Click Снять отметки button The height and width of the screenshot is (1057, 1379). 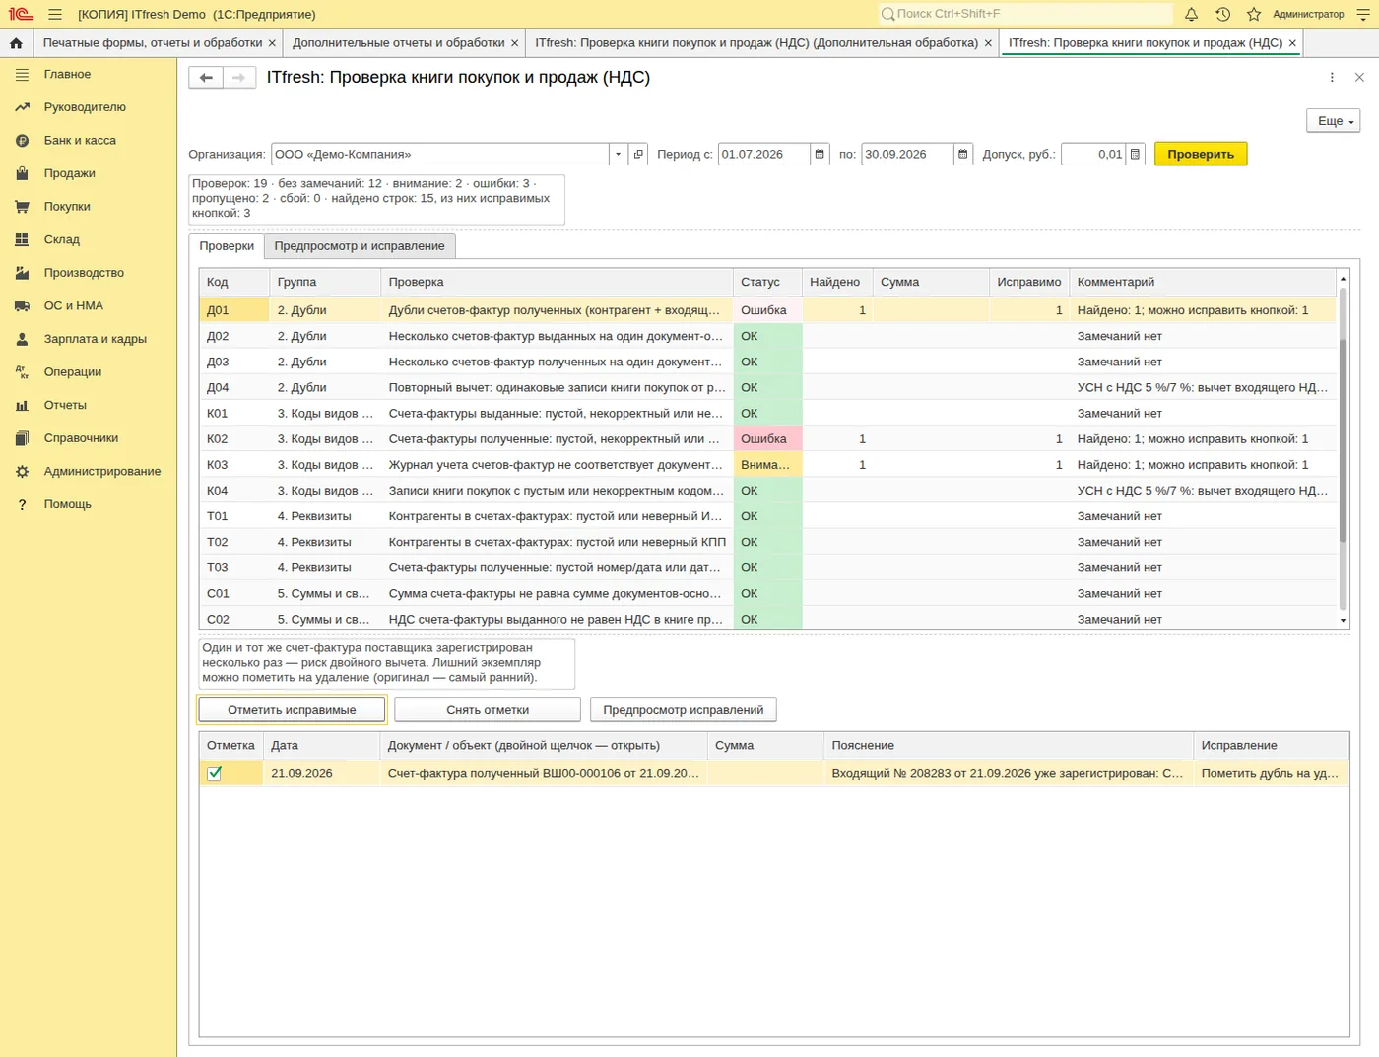488,710
